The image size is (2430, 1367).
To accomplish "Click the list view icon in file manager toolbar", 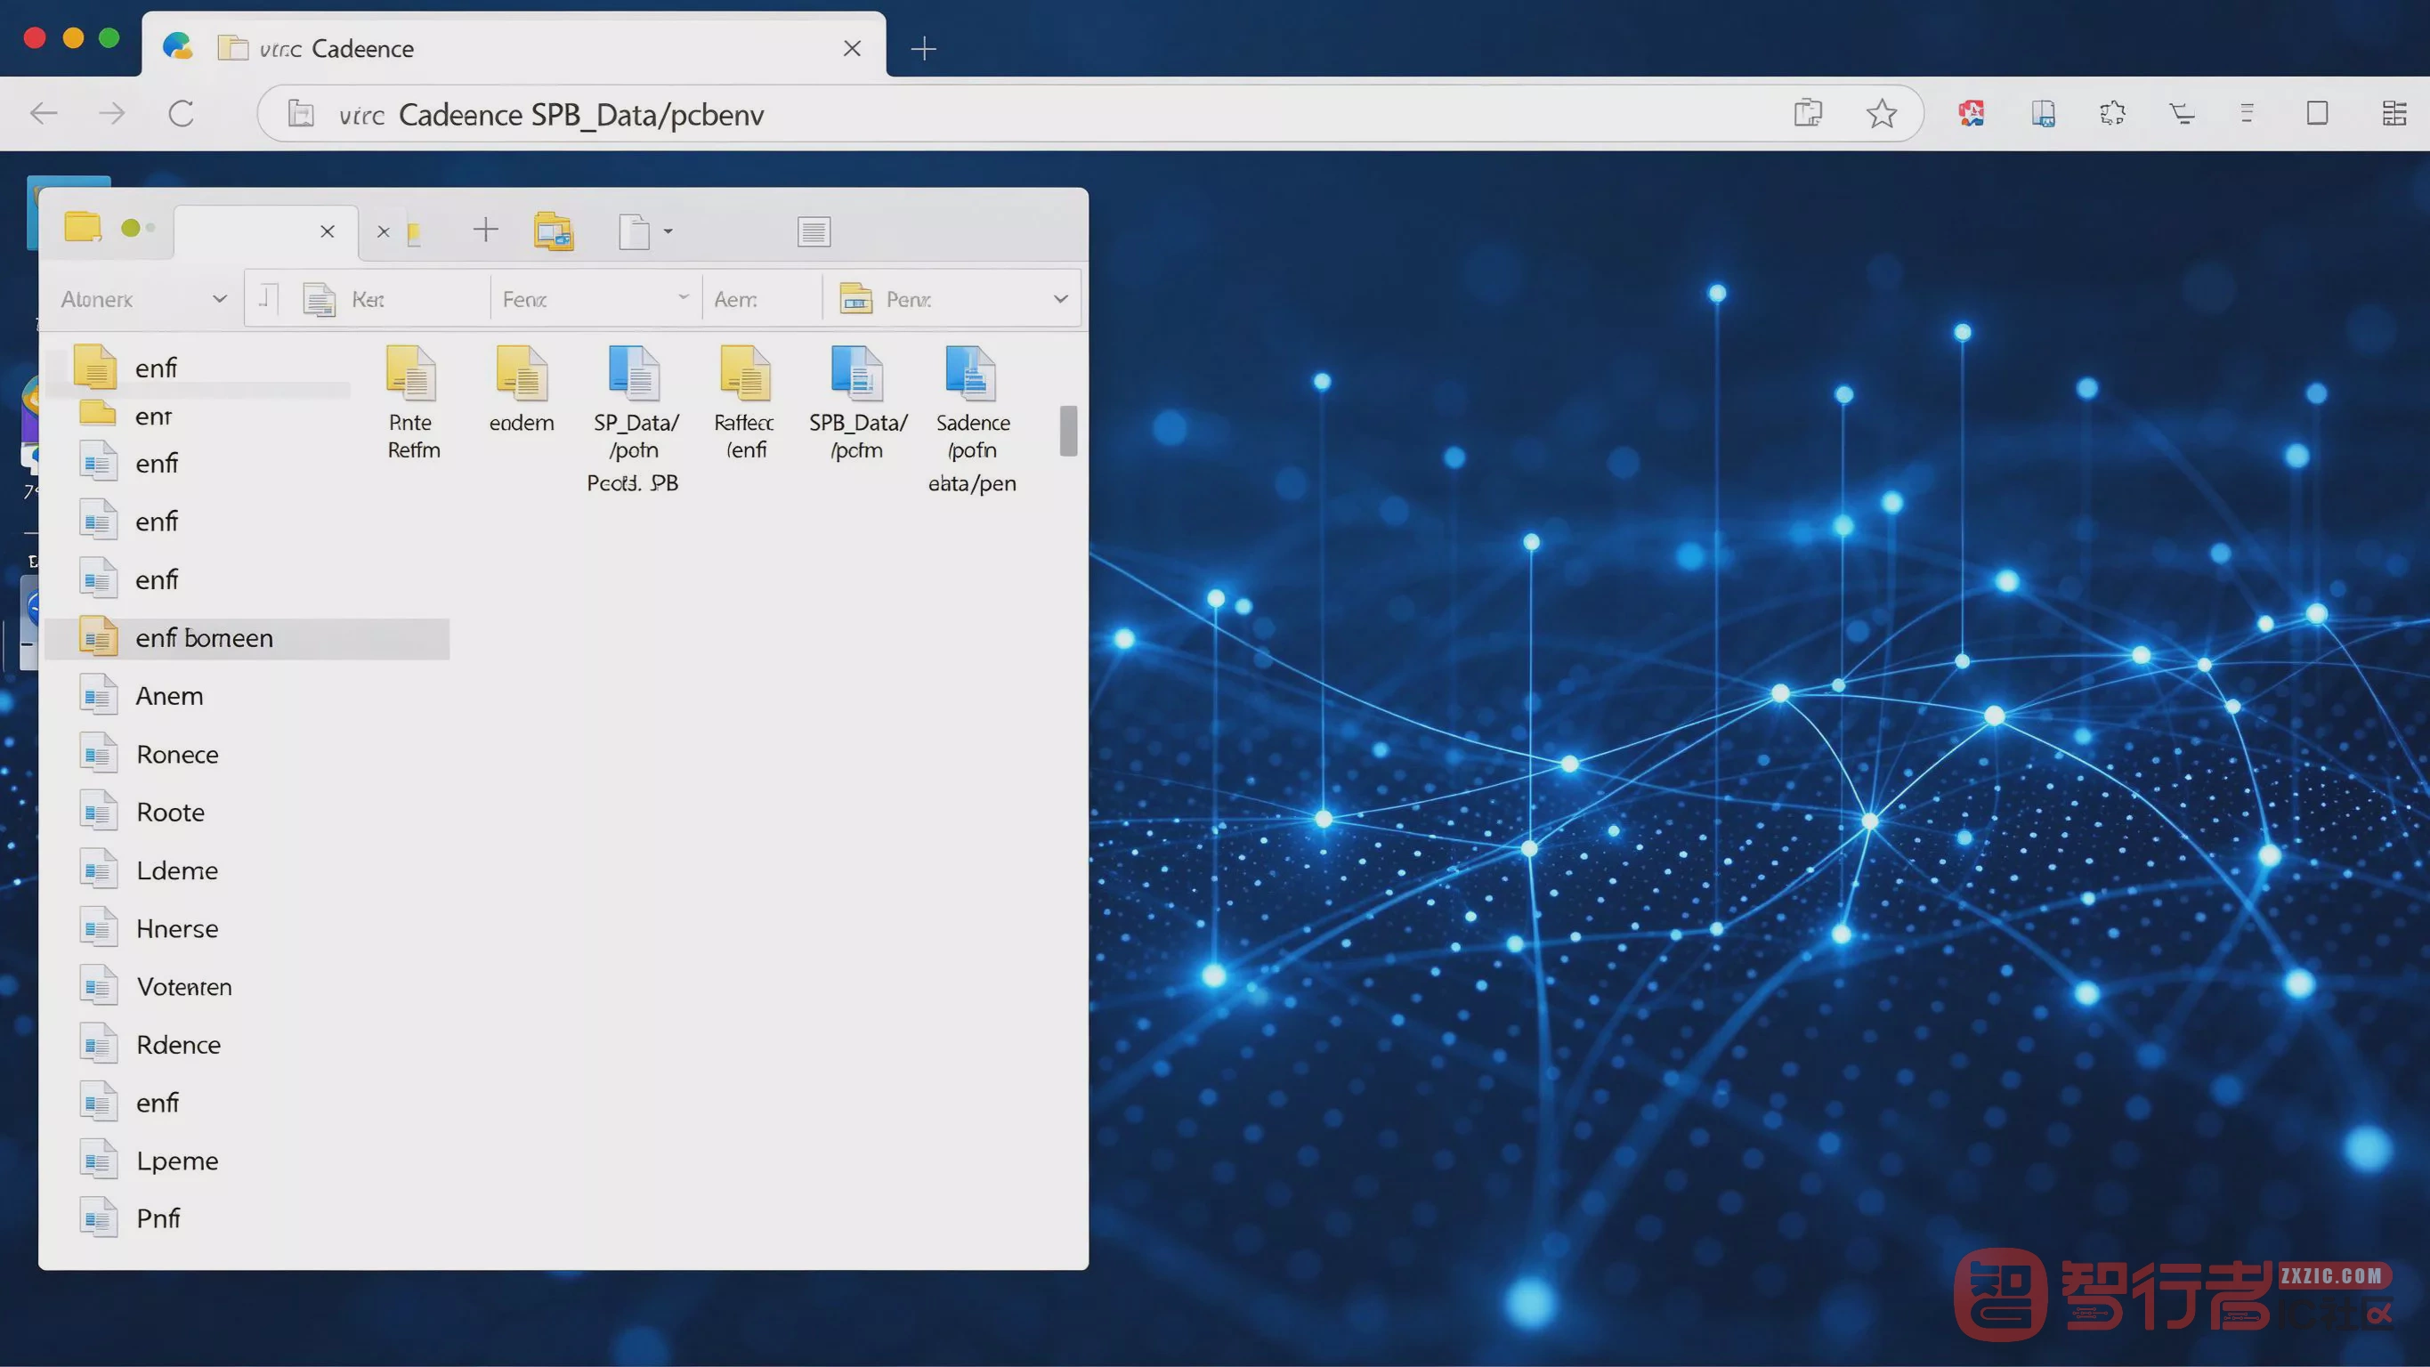I will [x=814, y=231].
